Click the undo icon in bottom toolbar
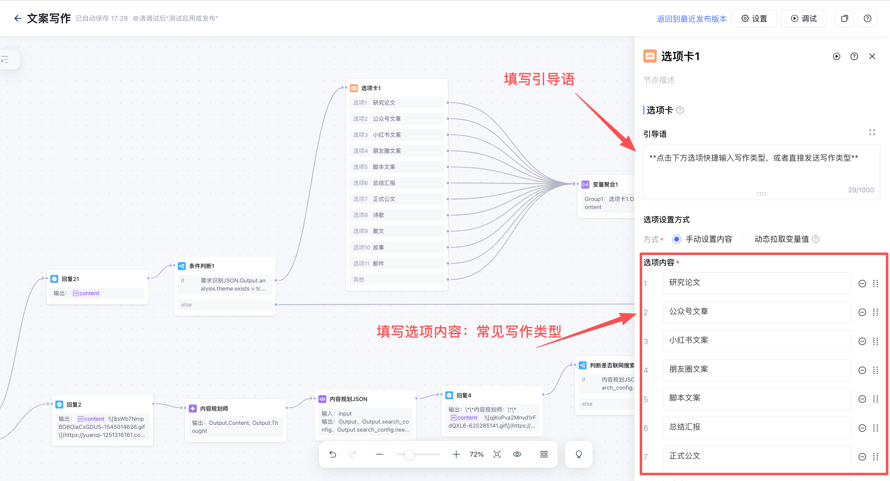890x481 pixels. tap(333, 454)
